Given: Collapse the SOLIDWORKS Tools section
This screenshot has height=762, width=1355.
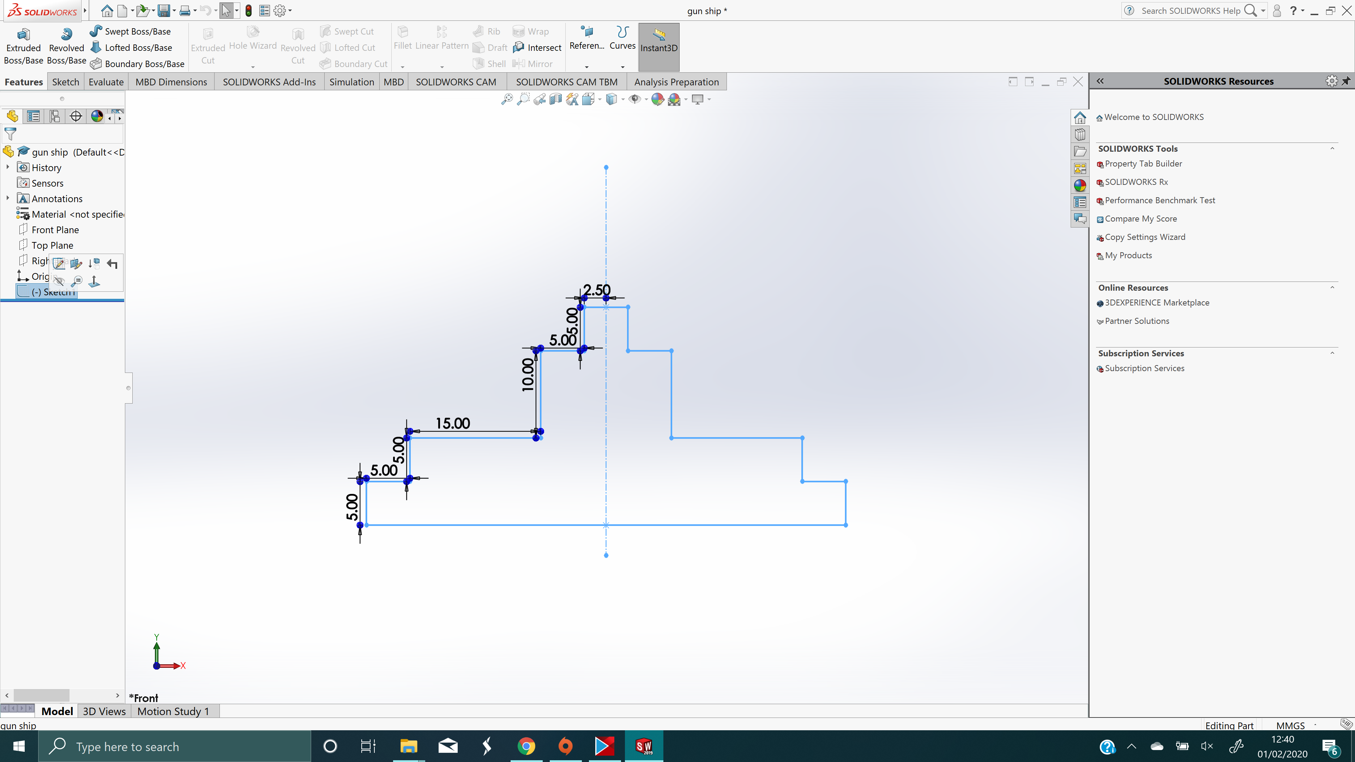Looking at the screenshot, I should click(x=1332, y=149).
